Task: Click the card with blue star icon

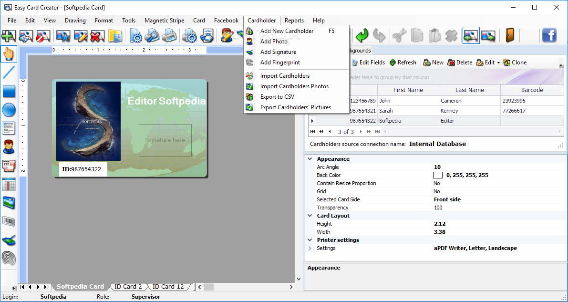Action: click(63, 35)
